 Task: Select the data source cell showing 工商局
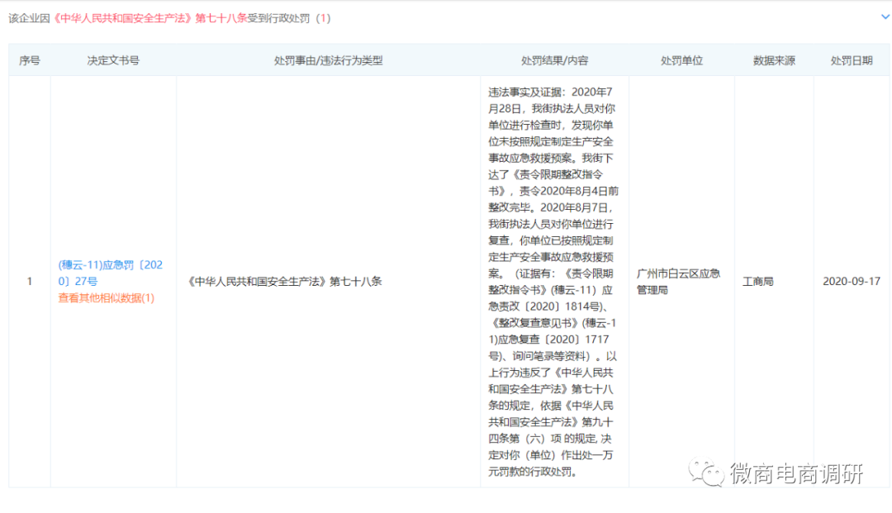pos(757,281)
